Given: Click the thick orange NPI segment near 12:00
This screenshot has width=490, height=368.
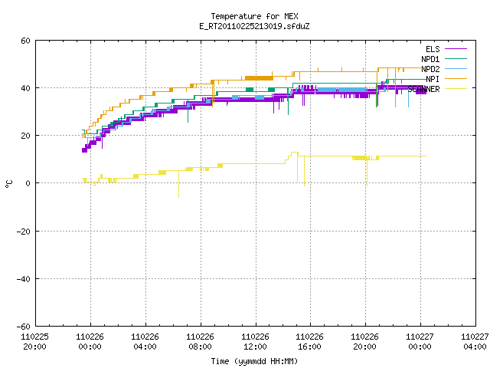Looking at the screenshot, I should pos(259,78).
